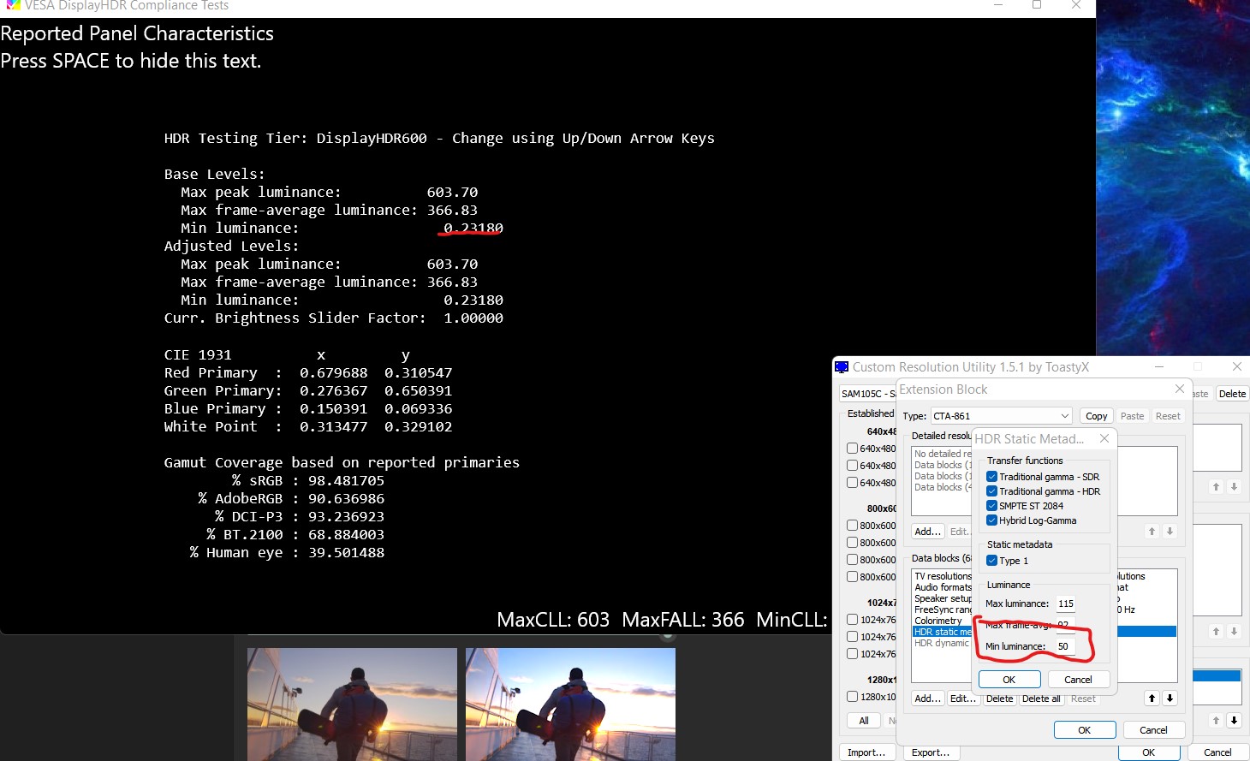This screenshot has height=761, width=1250.
Task: Maximize the VESA DisplayHDR Compliance Tests window
Action: click(1037, 5)
